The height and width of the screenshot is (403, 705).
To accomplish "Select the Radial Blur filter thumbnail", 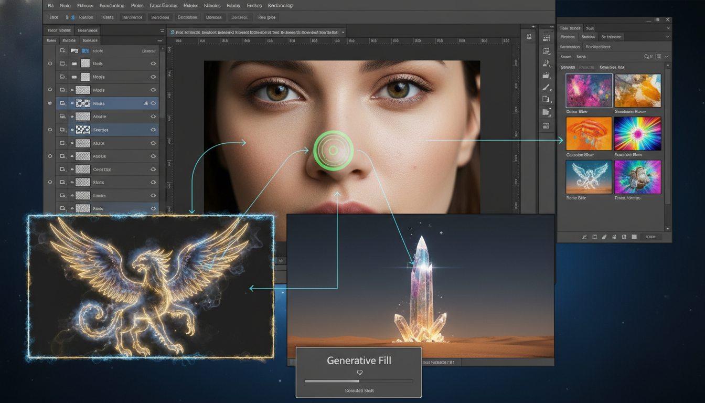I will [637, 134].
